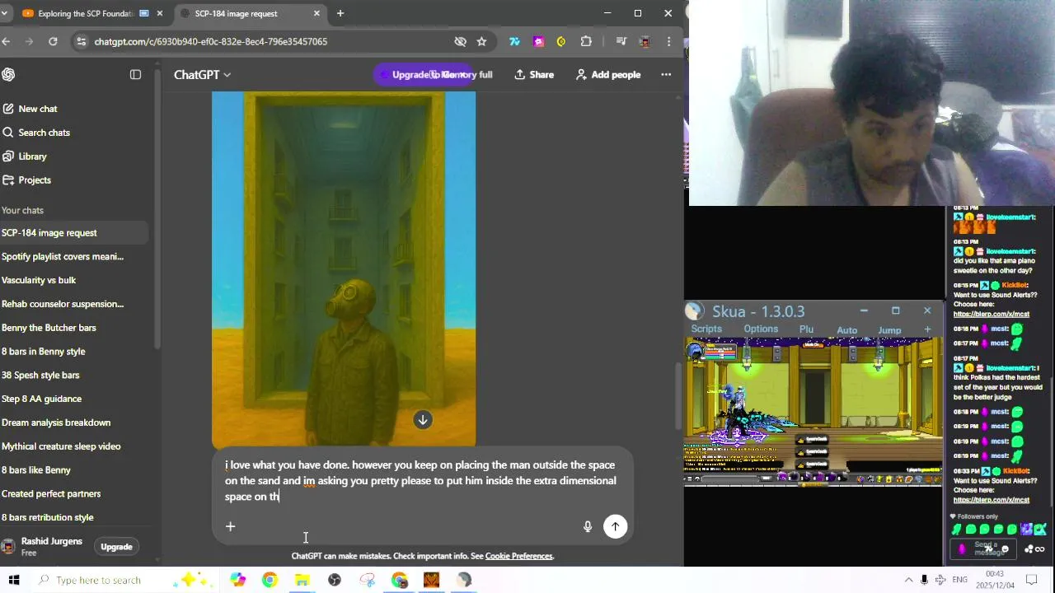Open the Chrome three-dot menu
The height and width of the screenshot is (593, 1055).
669,41
